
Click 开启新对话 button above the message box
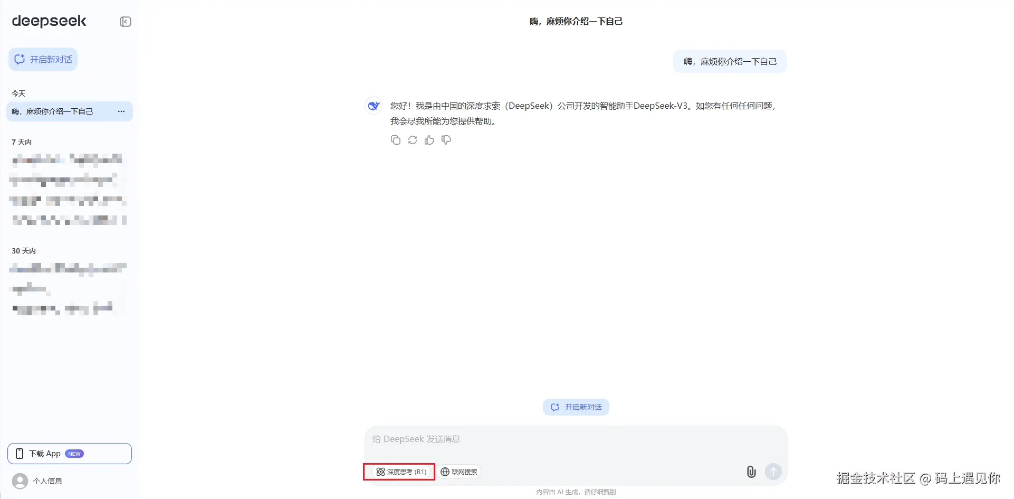coord(576,407)
